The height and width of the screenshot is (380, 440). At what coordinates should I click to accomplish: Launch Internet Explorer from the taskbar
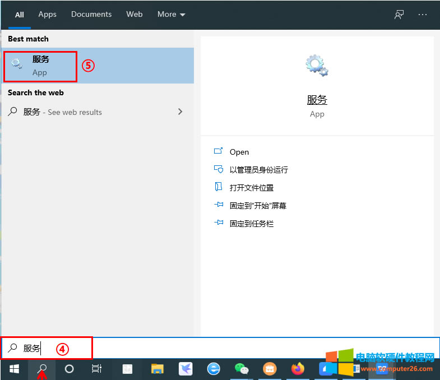click(x=214, y=369)
